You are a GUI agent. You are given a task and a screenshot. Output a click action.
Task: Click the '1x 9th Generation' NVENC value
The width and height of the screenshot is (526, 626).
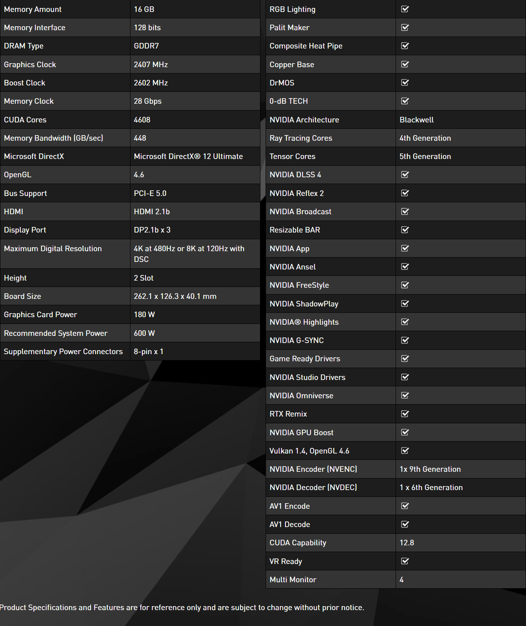tap(430, 469)
